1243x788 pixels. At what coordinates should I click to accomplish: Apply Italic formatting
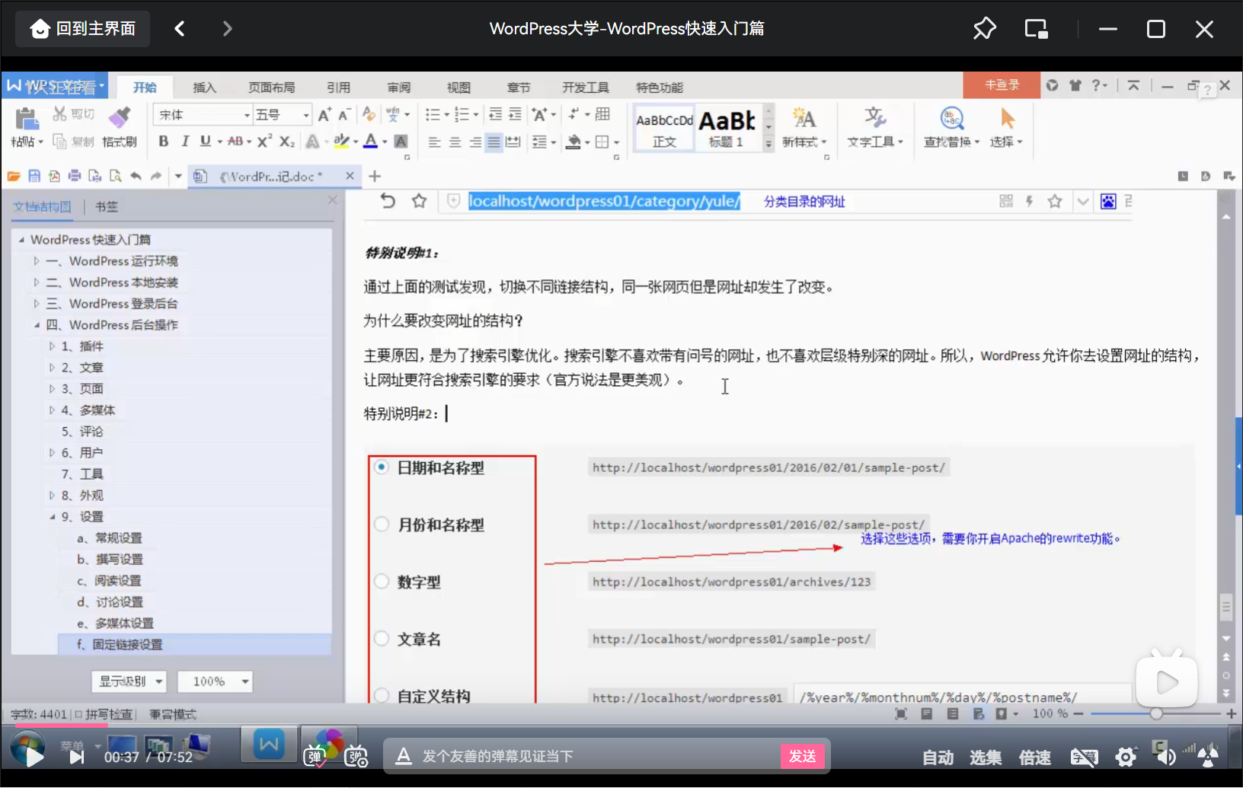[184, 142]
